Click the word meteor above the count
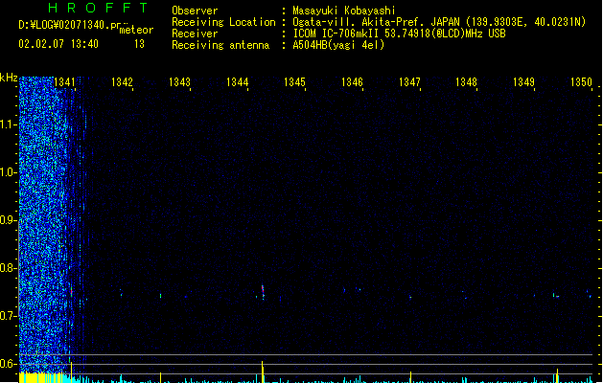603x383 pixels. tap(136, 30)
